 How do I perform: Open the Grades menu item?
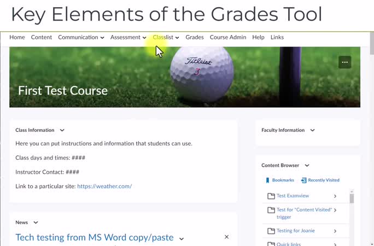pyautogui.click(x=194, y=37)
